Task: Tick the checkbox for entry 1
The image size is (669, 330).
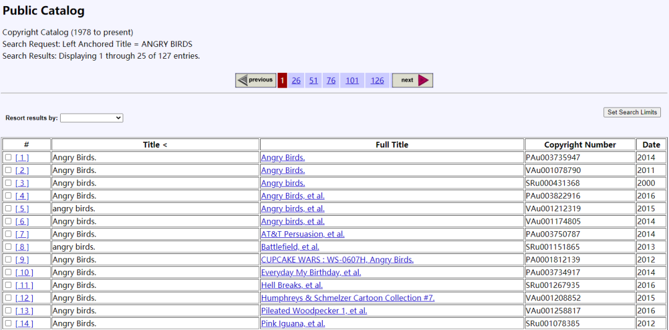Action: (x=8, y=158)
